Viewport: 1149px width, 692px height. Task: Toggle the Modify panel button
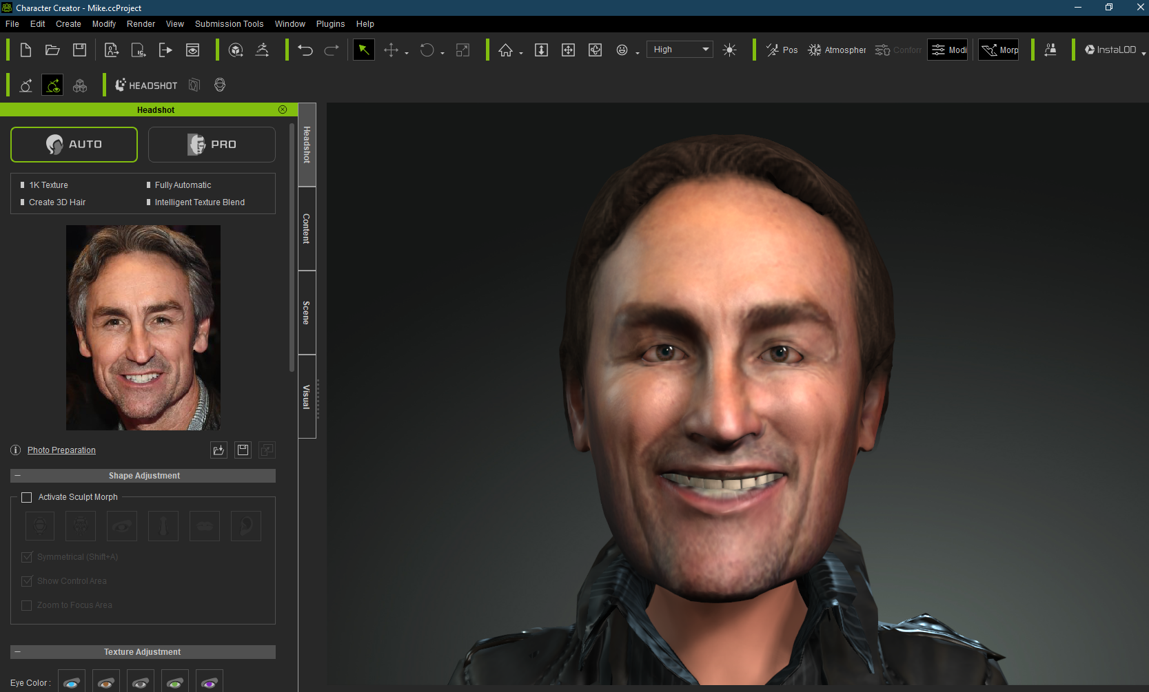point(948,50)
